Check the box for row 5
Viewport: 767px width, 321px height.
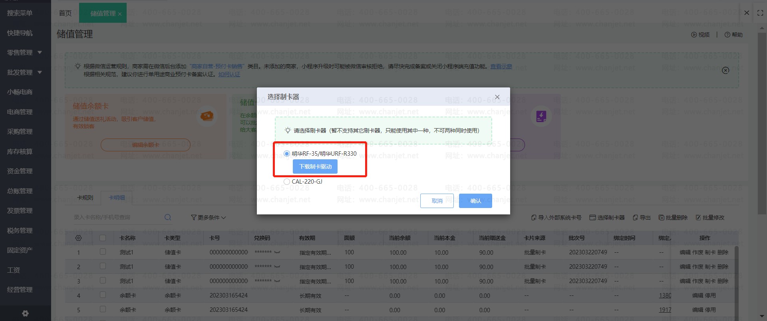tap(103, 309)
